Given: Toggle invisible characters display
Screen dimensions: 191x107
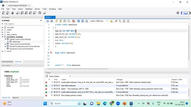Looking at the screenshot, I should pos(124,21).
